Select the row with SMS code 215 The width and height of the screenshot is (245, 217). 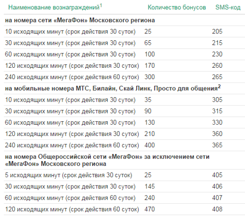[x=124, y=43]
